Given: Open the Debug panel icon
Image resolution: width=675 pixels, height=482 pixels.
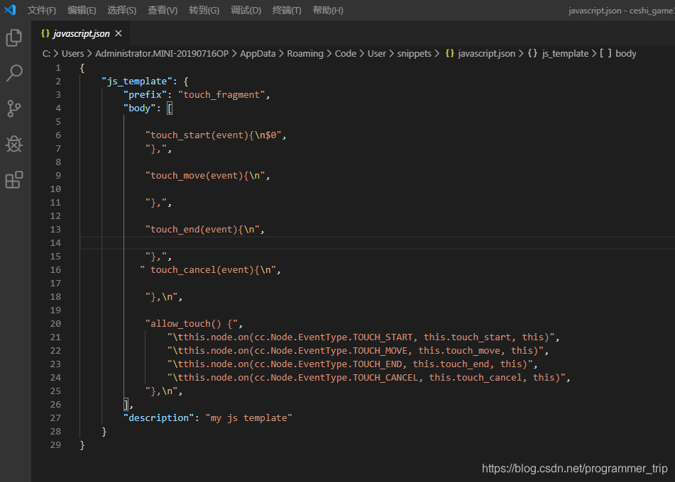Looking at the screenshot, I should point(13,144).
